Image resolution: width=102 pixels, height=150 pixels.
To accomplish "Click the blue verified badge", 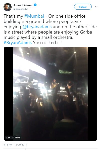I will point(35,5).
